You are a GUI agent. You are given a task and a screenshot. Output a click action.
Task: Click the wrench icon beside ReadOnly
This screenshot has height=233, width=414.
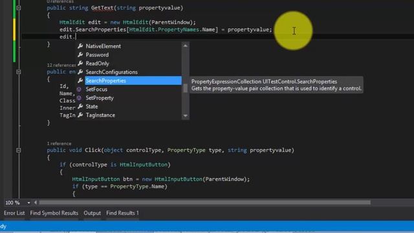pyautogui.click(x=80, y=63)
